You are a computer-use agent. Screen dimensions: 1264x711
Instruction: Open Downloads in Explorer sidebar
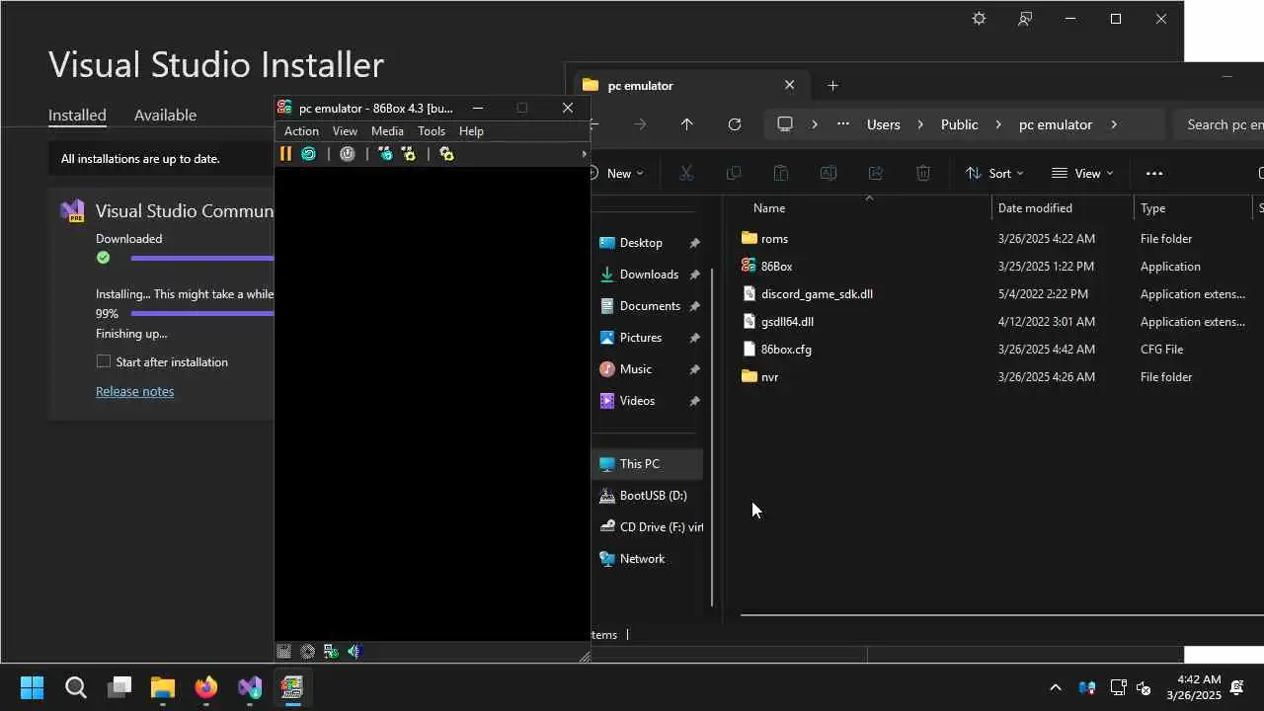point(651,275)
